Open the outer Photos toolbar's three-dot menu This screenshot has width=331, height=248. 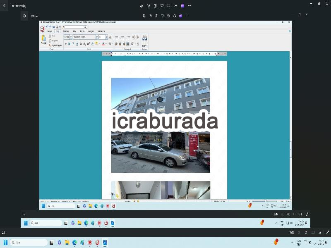pyautogui.click(x=189, y=6)
